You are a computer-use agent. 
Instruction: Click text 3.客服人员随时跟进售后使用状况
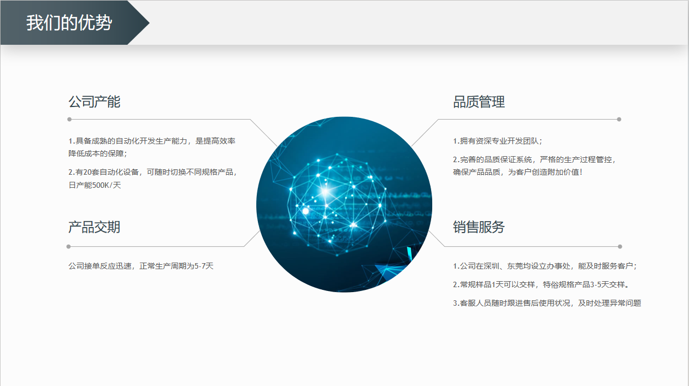[512, 303]
